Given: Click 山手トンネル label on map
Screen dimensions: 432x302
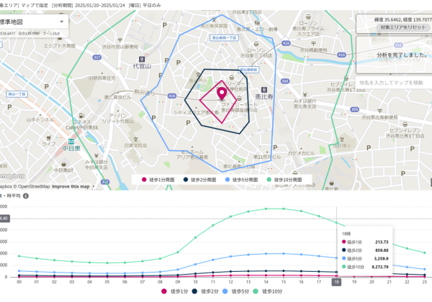Looking at the screenshot, I should [40, 119].
